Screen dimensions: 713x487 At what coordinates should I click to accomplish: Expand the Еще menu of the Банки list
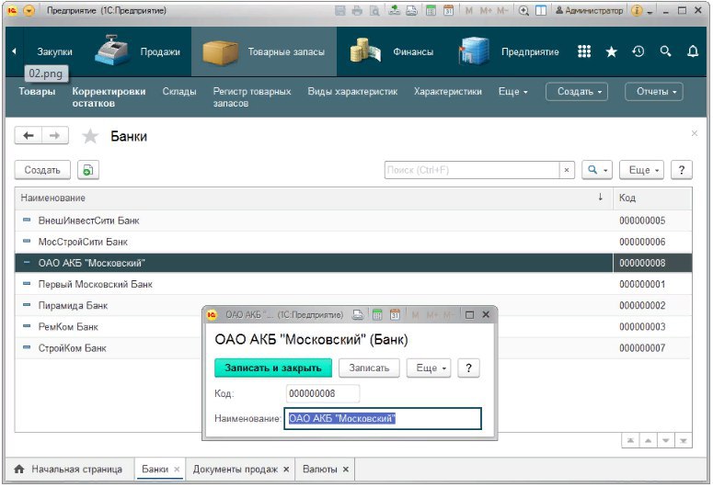(641, 170)
